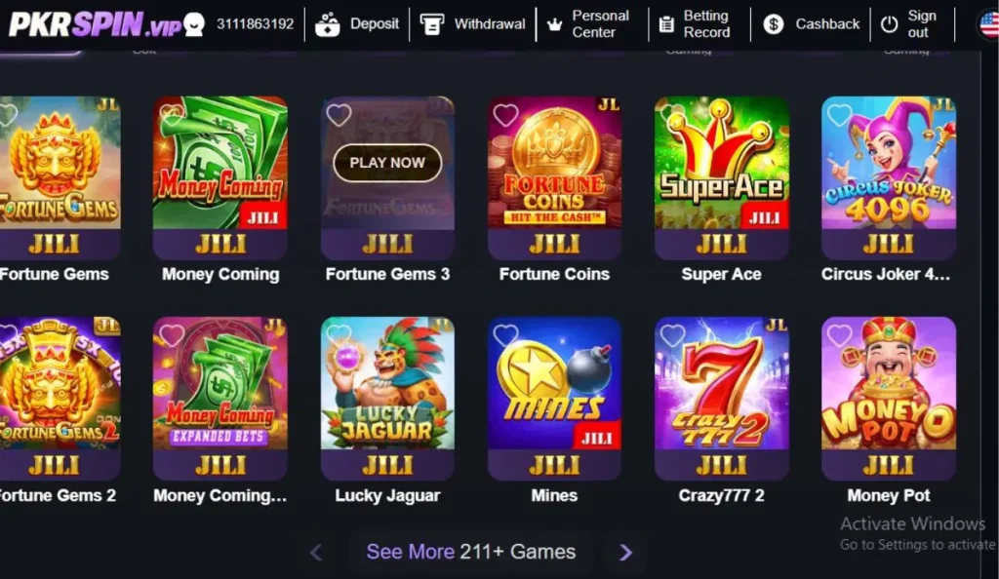The width and height of the screenshot is (999, 579).
Task: Favorite Fortune Coins with heart icon
Action: 506,115
